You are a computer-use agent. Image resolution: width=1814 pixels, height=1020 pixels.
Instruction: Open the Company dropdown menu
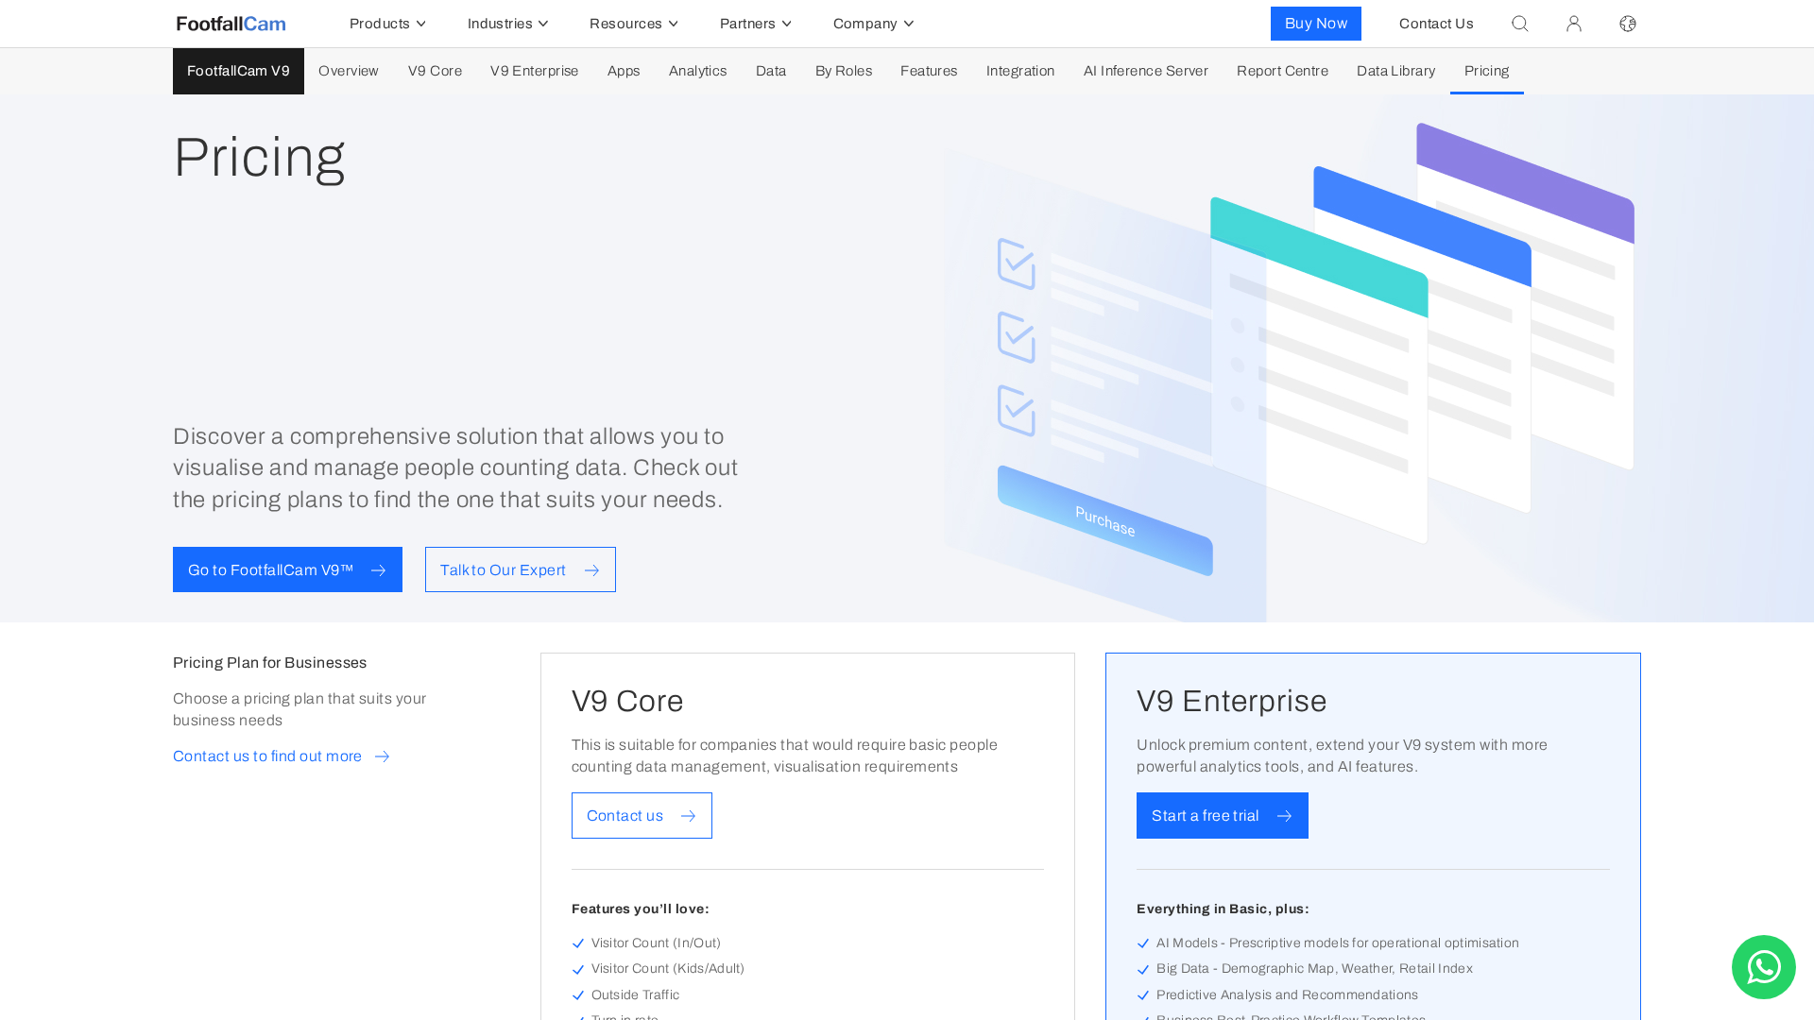click(873, 24)
